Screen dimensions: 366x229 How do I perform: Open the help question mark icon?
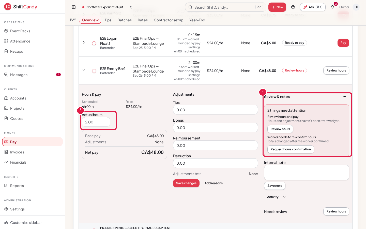[293, 7]
